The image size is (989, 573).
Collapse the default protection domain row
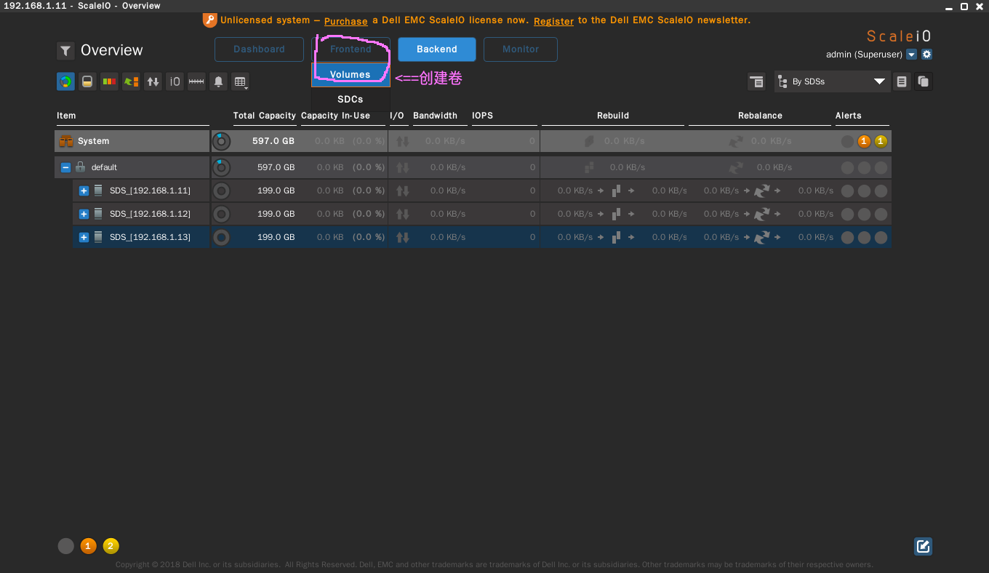[65, 167]
